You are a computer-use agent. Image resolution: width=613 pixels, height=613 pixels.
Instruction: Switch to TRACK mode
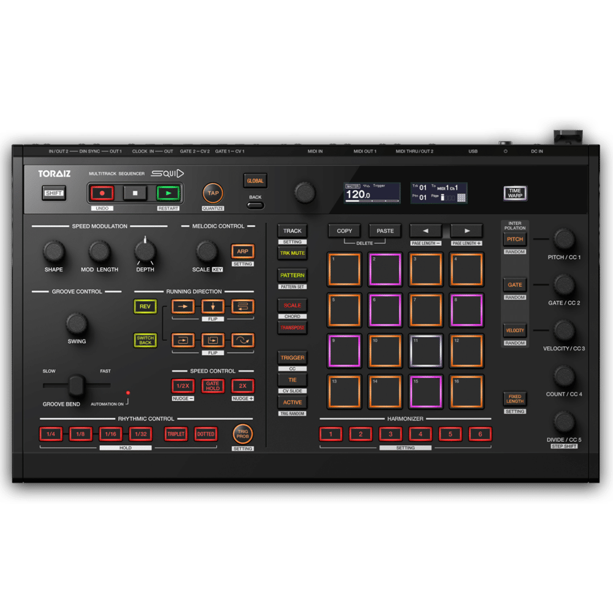coord(292,230)
